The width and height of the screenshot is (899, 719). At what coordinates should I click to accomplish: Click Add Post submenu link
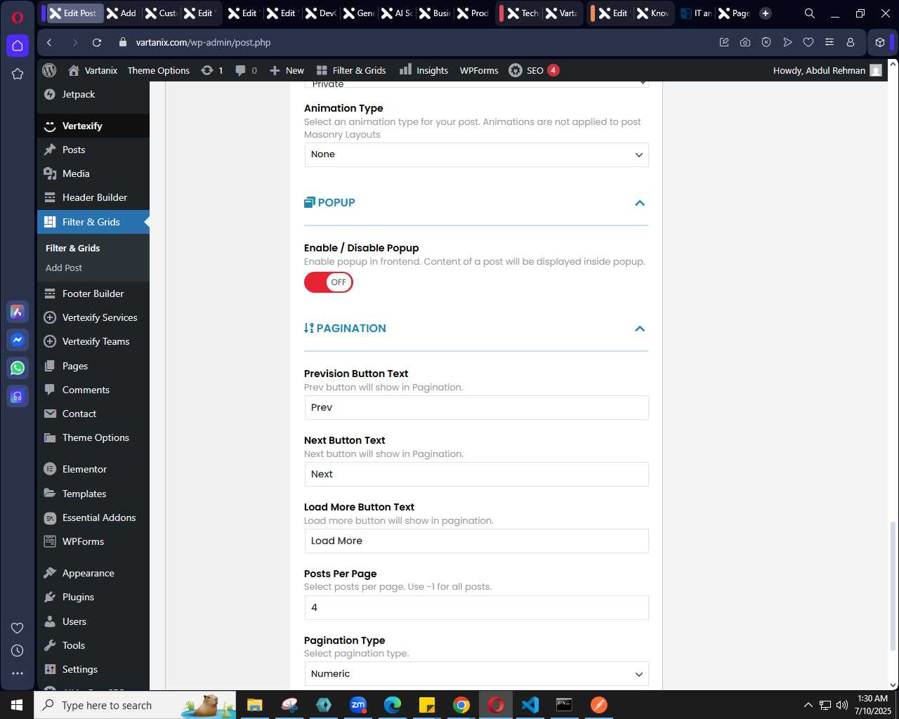tap(64, 268)
